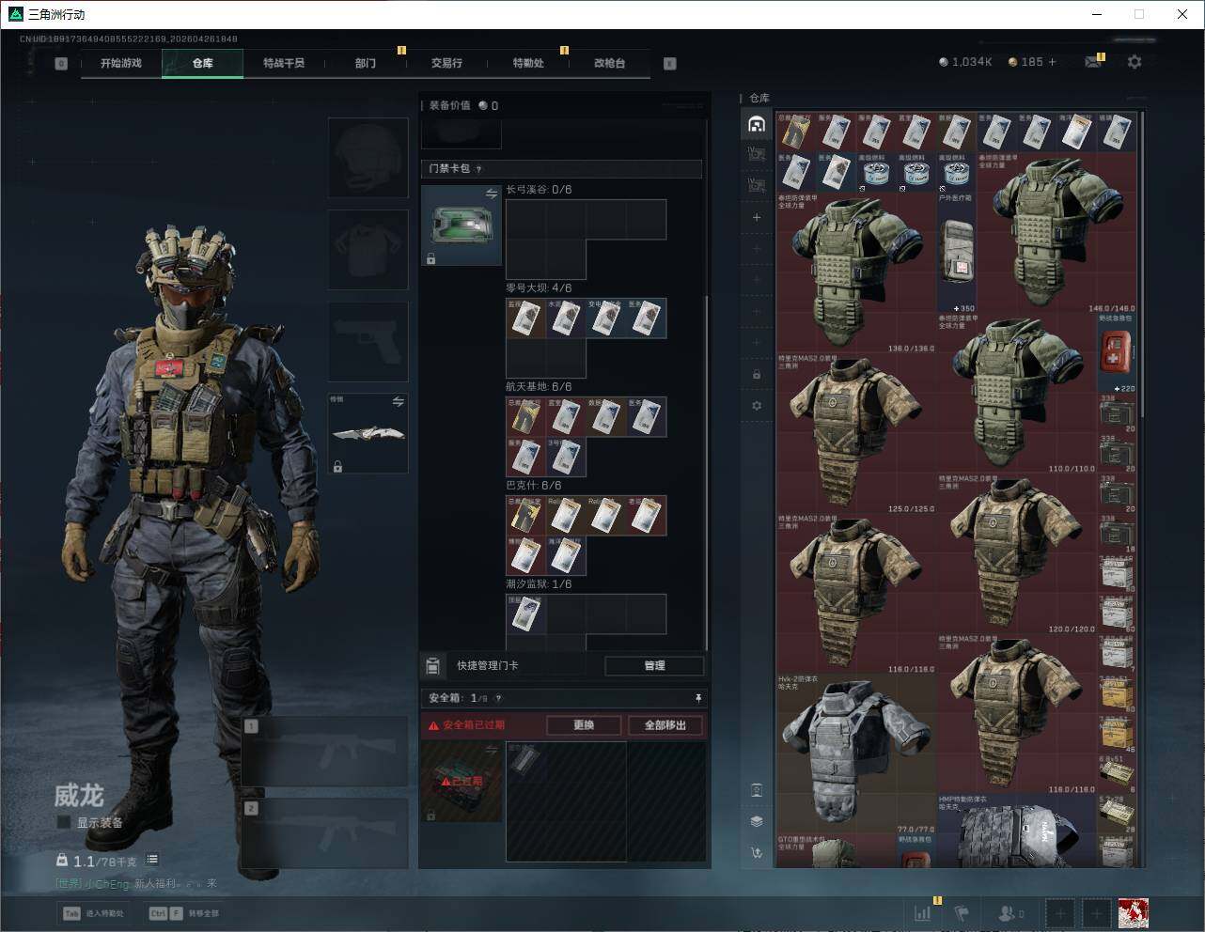This screenshot has width=1205, height=932.
Task: Click the help icon next to 安全箱
Action: [498, 698]
